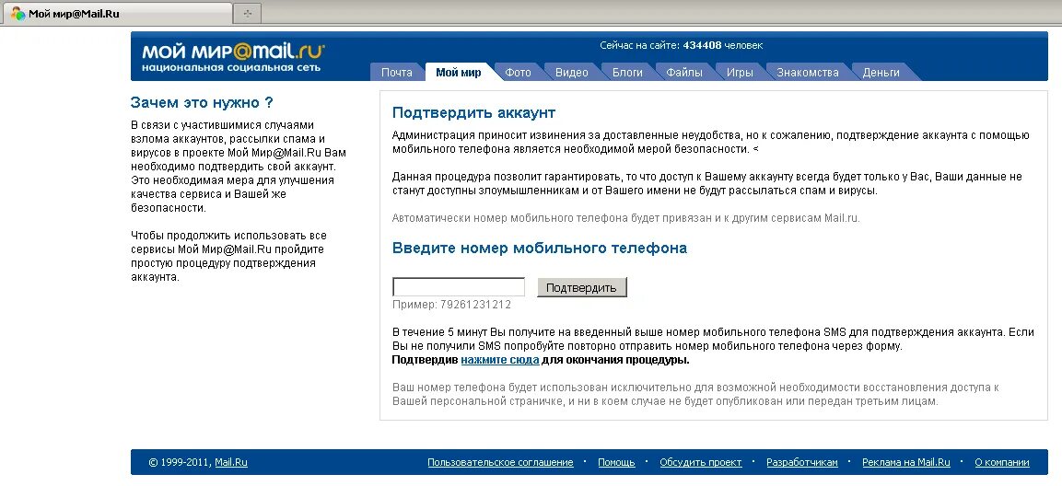The height and width of the screenshot is (486, 1062).
Task: Open the Фото tab
Action: pyautogui.click(x=519, y=73)
